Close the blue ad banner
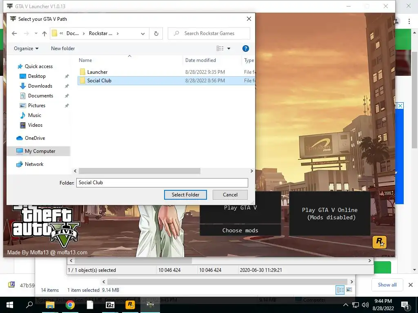 (400, 106)
